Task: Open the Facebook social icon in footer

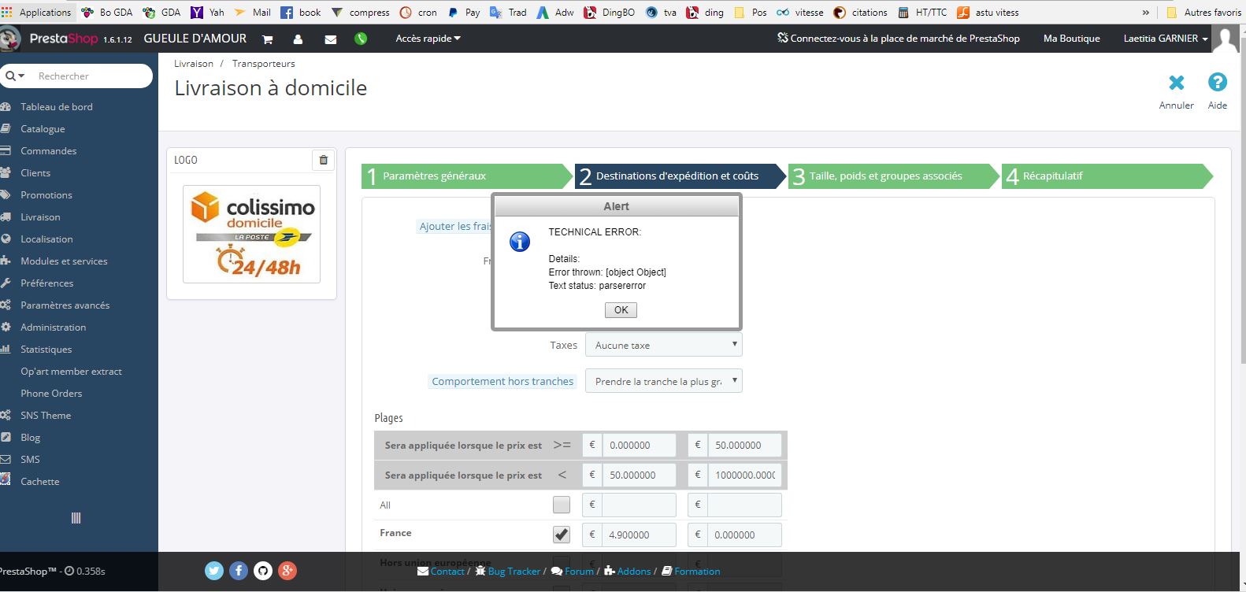Action: pyautogui.click(x=239, y=571)
